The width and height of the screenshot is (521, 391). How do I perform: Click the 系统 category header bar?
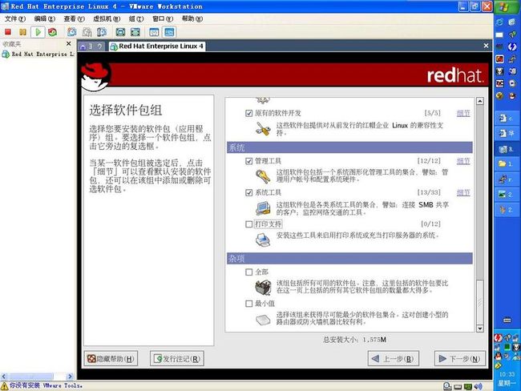click(x=349, y=147)
